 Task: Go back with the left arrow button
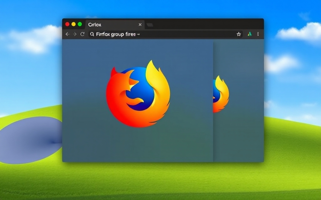click(x=67, y=34)
